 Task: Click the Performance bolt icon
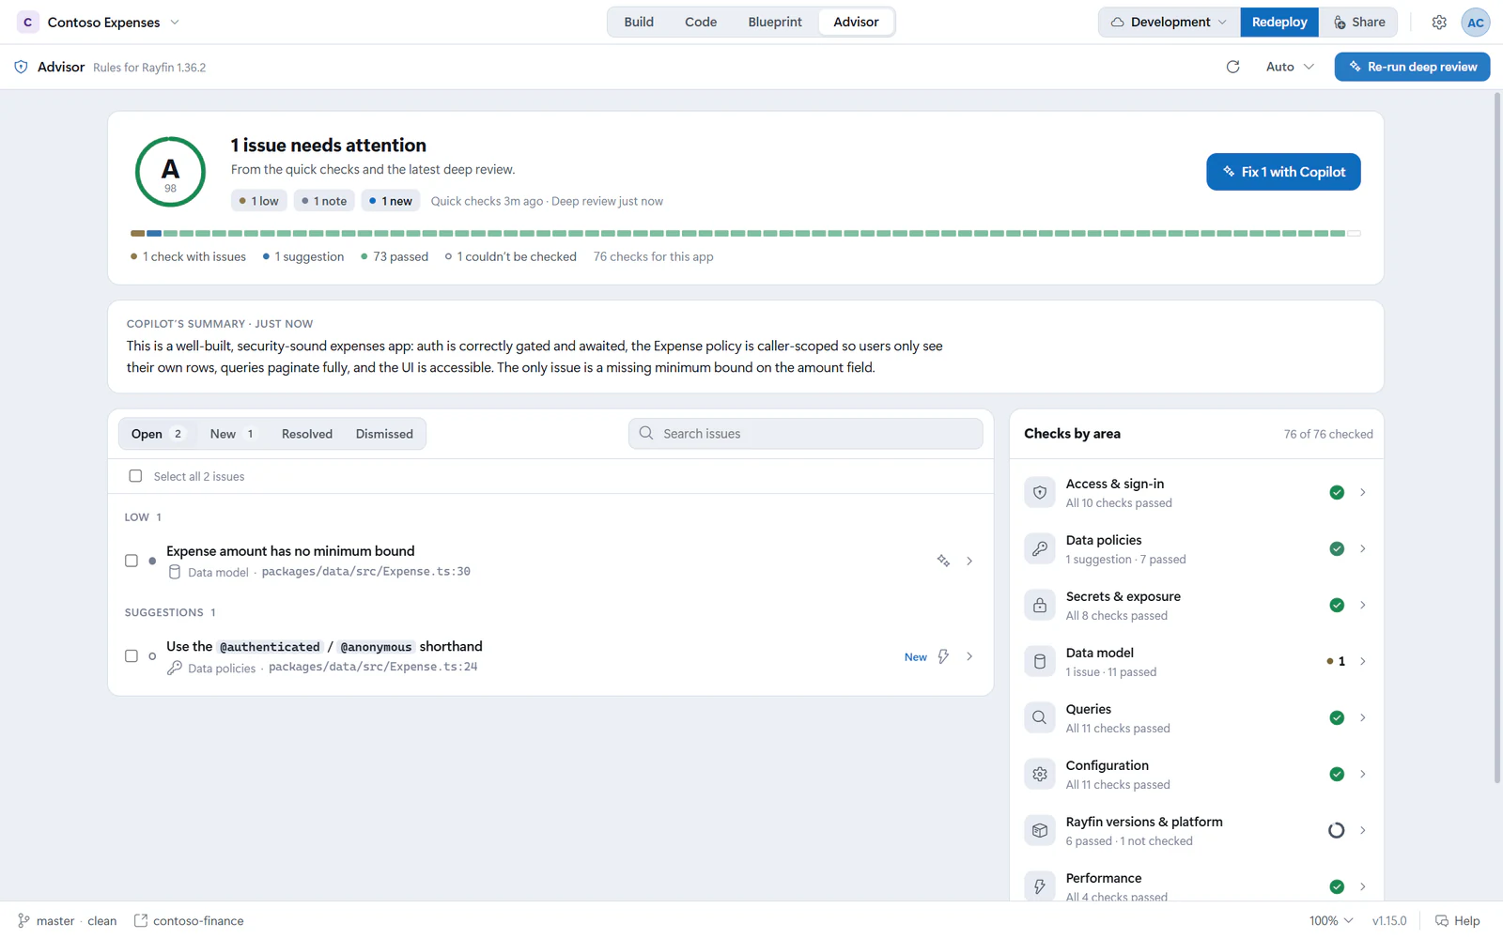1040,886
